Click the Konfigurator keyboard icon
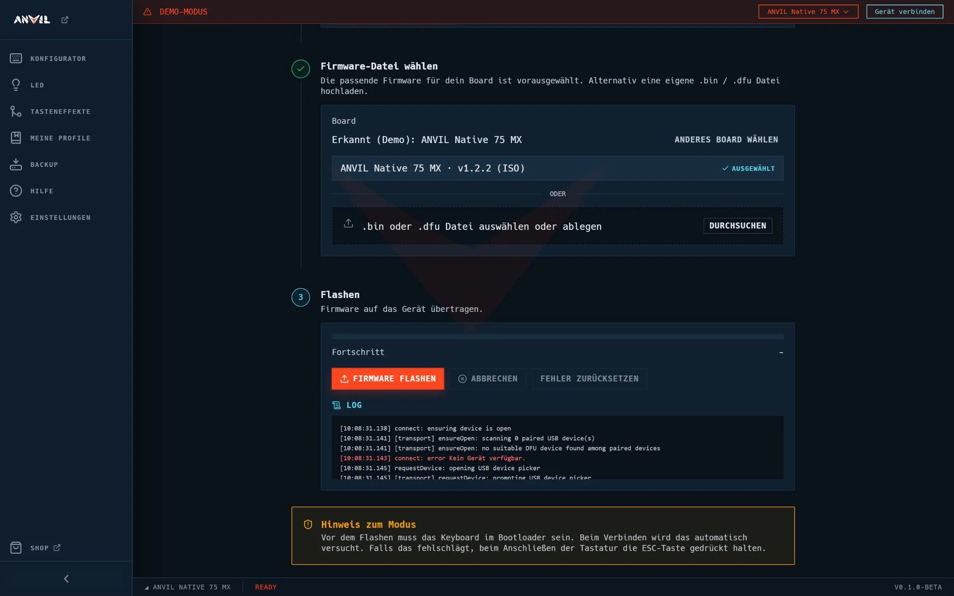Image resolution: width=954 pixels, height=596 pixels. click(16, 59)
